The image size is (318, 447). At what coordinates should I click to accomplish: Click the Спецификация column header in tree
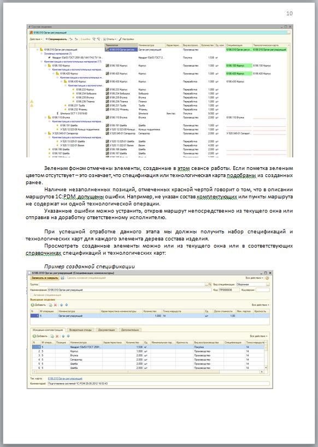pos(239,45)
